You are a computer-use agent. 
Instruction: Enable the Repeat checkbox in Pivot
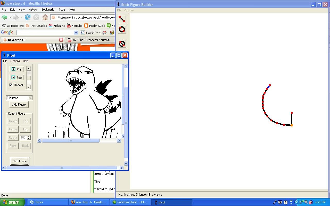[x=11, y=85]
